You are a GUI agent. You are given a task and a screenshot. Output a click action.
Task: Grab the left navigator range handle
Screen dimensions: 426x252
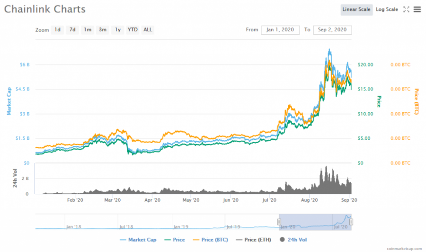[279, 222]
